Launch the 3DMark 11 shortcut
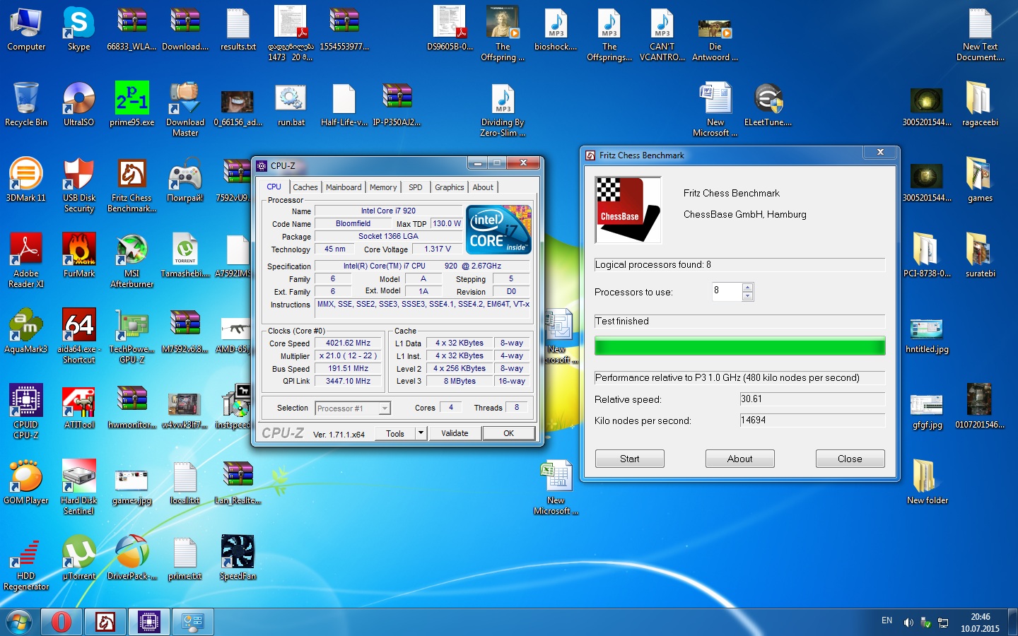This screenshot has height=636, width=1018. tap(26, 180)
